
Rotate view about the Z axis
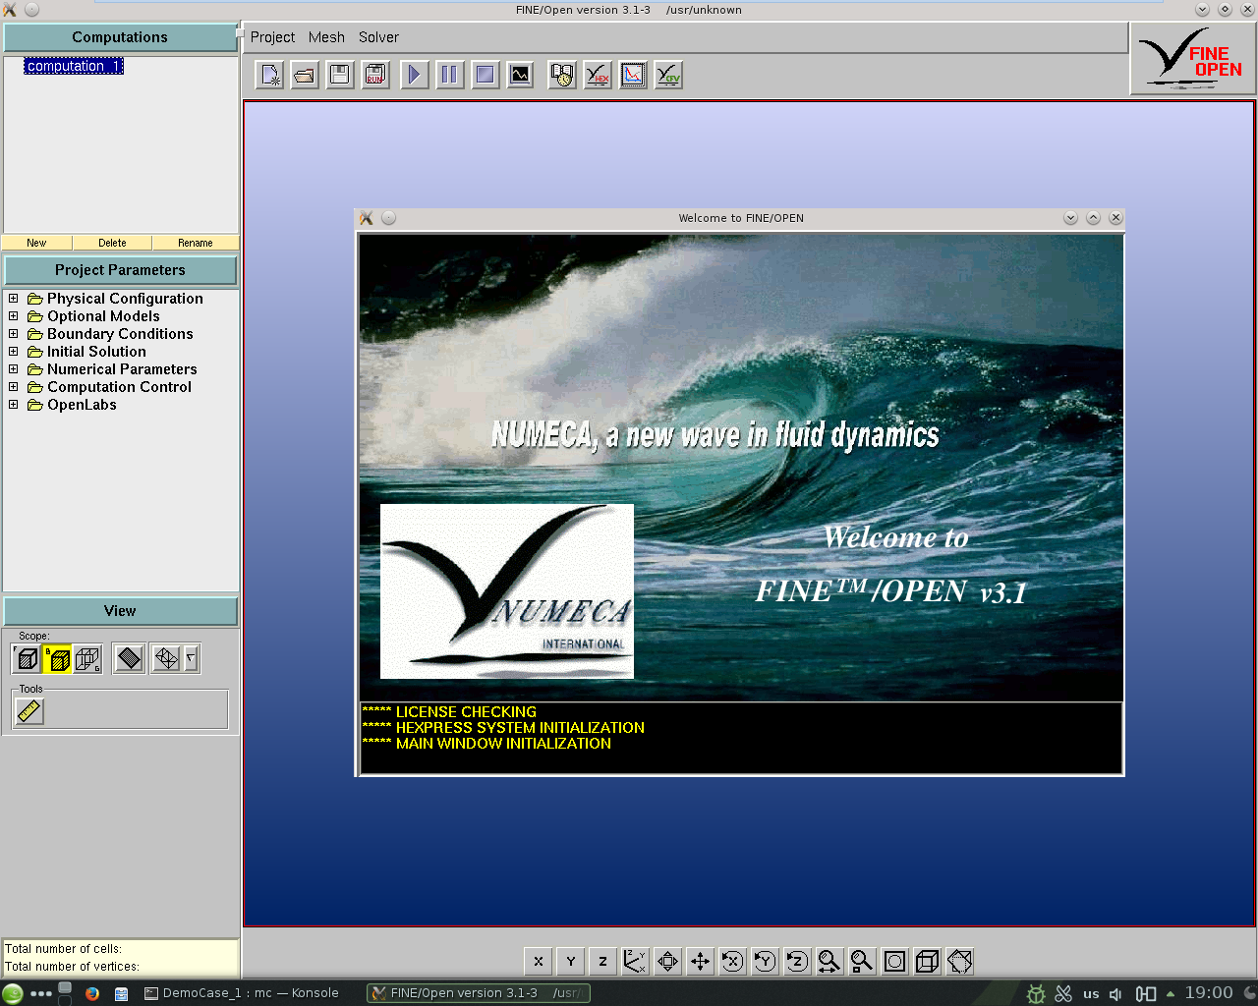(798, 961)
